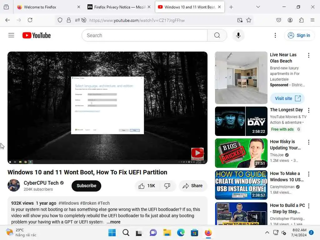Go back using the browser back arrow
The width and height of the screenshot is (320, 240).
pyautogui.click(x=7, y=20)
